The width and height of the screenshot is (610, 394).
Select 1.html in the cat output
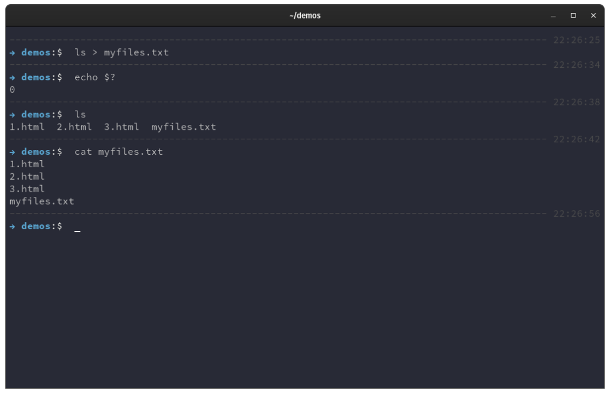click(x=26, y=164)
